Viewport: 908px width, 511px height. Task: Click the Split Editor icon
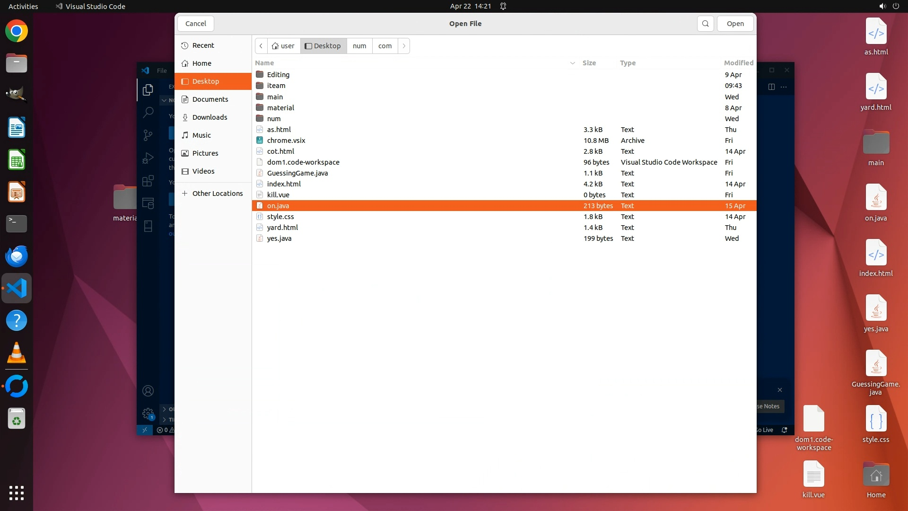tap(771, 87)
